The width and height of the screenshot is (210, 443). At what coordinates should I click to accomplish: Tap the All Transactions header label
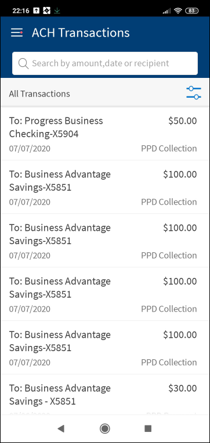(x=39, y=94)
